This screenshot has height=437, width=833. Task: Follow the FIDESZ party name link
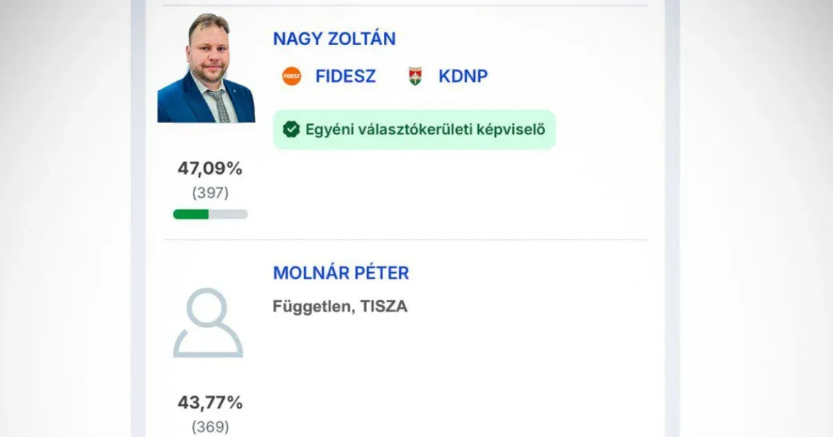click(345, 76)
